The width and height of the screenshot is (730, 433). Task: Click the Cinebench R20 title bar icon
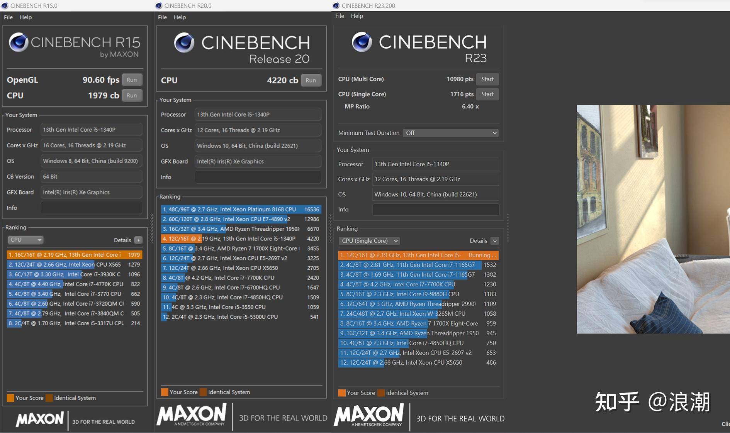pyautogui.click(x=158, y=5)
